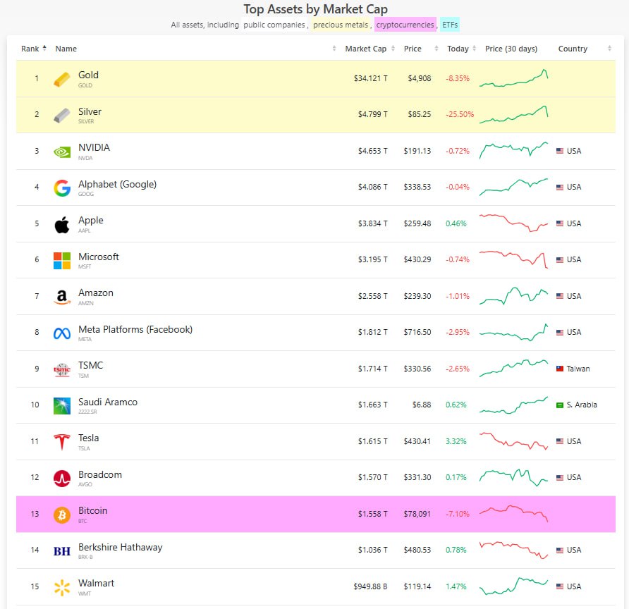Filter by ETFs category
The height and width of the screenshot is (609, 629).
[450, 25]
